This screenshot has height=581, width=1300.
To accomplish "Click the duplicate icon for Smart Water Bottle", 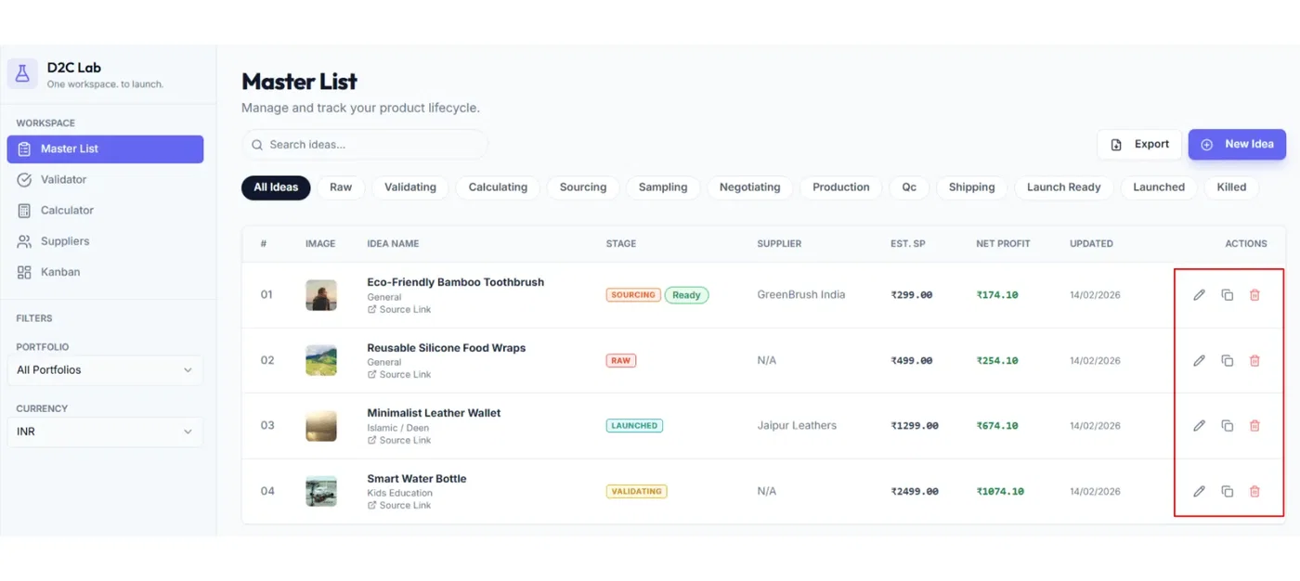I will (1227, 491).
